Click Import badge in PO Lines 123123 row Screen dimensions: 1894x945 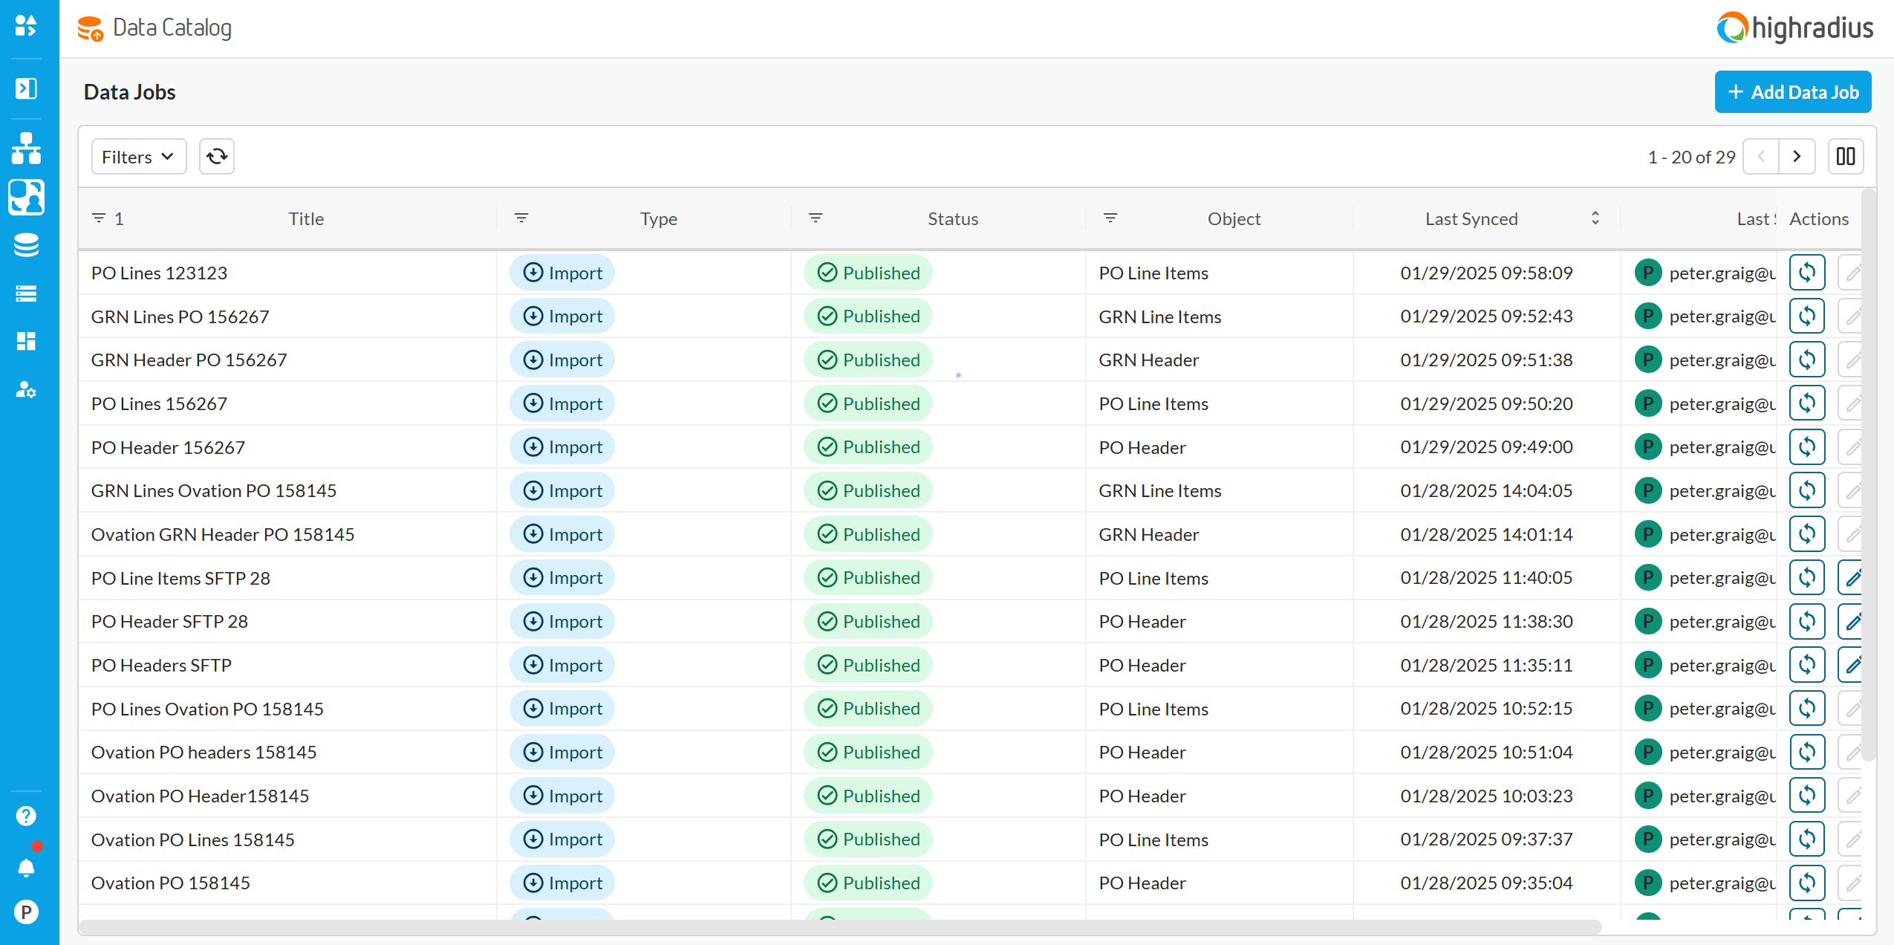(x=562, y=273)
